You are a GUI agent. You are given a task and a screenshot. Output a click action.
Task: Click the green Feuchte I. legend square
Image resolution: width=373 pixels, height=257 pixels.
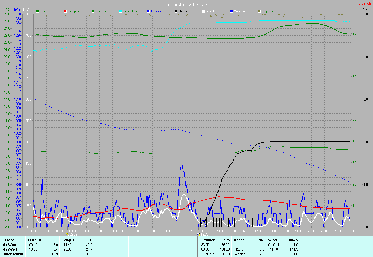93,11
